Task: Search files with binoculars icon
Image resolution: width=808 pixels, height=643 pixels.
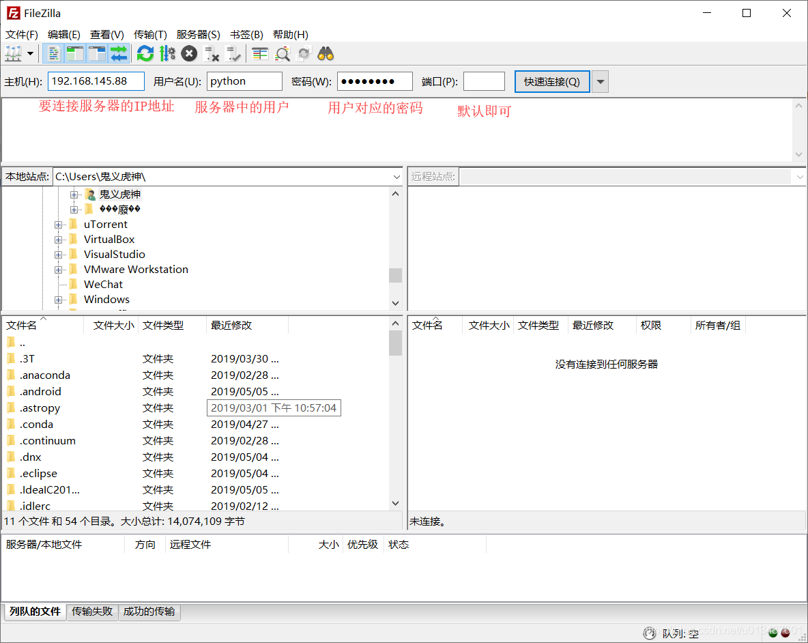Action: click(x=326, y=53)
